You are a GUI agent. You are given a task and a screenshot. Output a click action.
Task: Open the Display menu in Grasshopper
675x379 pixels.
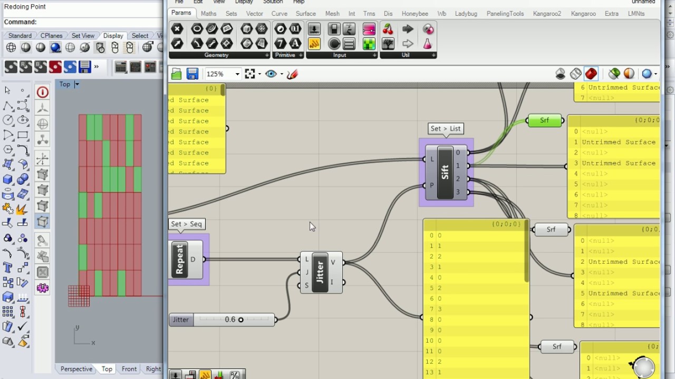pos(244,2)
